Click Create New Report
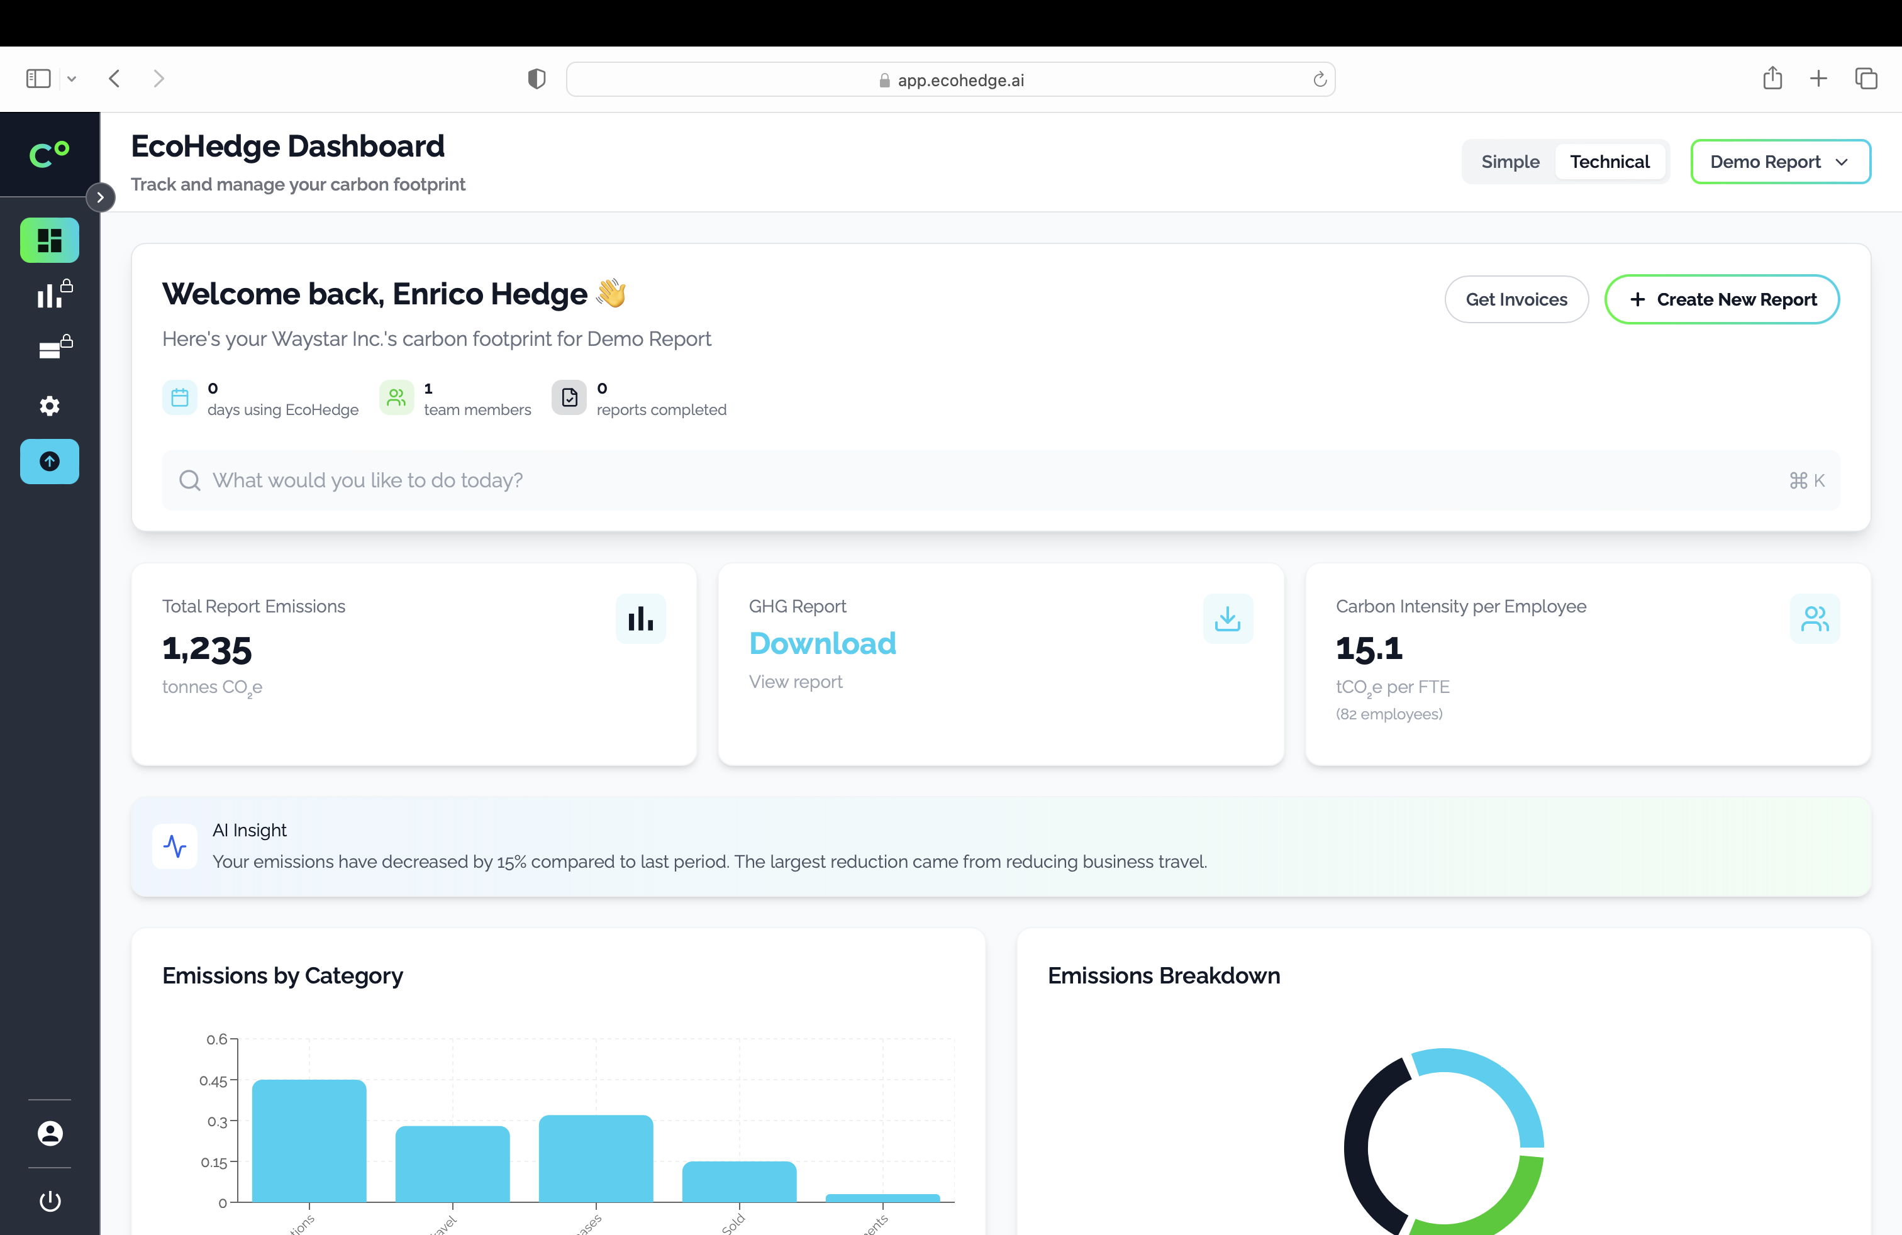Screen dimensions: 1902x1235 point(1722,299)
